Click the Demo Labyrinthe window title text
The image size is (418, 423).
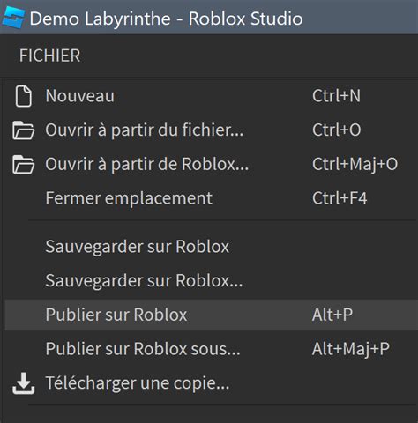pos(100,19)
